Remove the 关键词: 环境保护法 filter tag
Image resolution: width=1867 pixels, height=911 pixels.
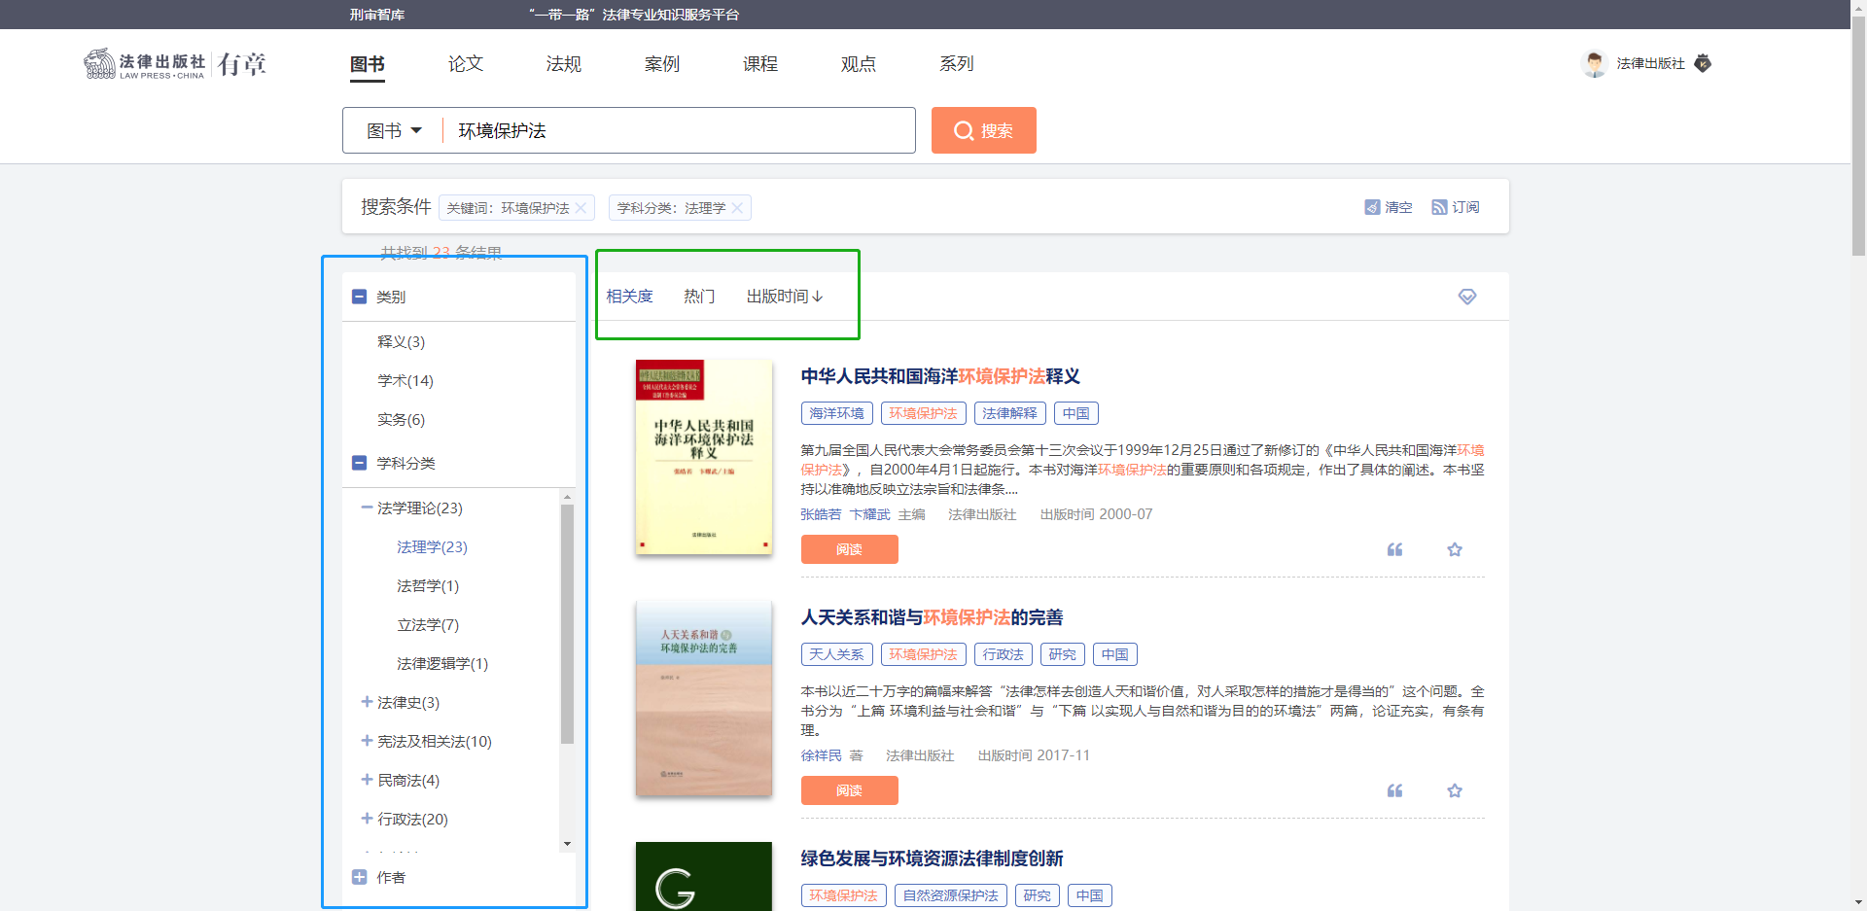581,208
